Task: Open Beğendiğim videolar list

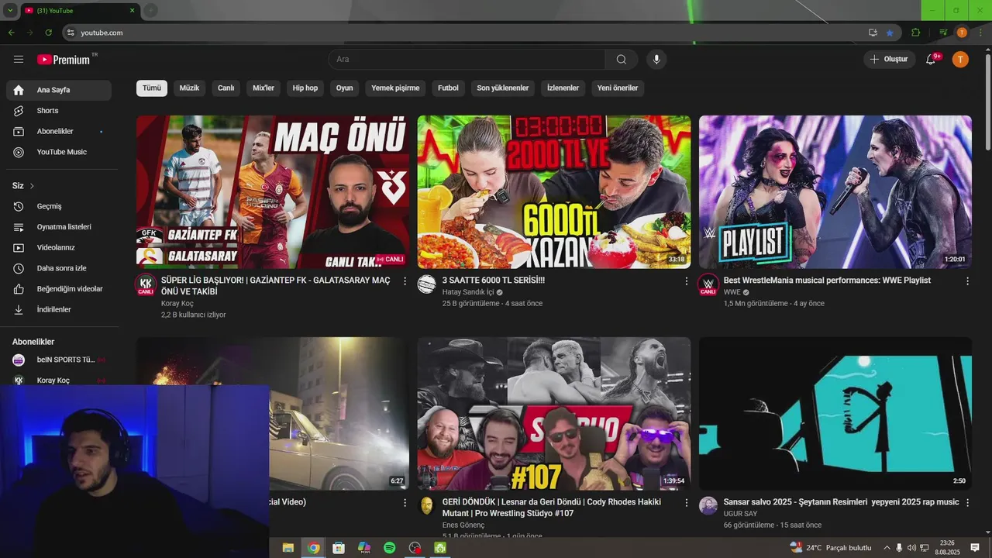Action: click(x=59, y=289)
